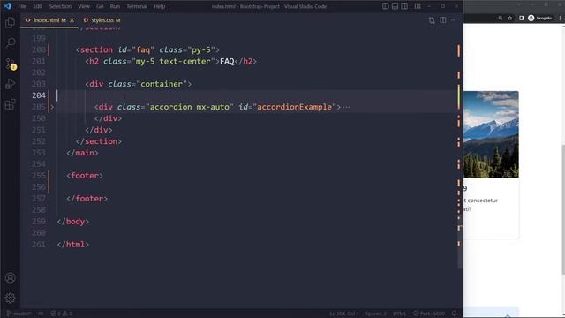Click the closing main tag
This screenshot has width=565, height=318.
[x=82, y=153]
